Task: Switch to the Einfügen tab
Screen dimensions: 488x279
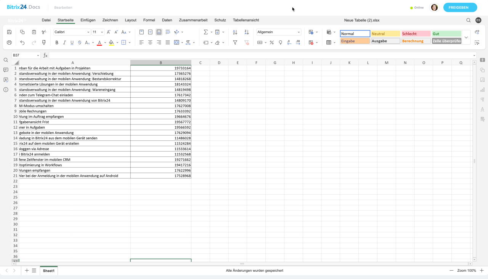Action: [88, 20]
